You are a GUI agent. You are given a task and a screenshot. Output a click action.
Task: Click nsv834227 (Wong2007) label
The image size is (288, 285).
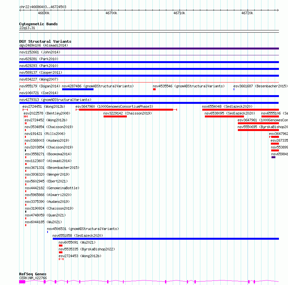tap(39, 79)
